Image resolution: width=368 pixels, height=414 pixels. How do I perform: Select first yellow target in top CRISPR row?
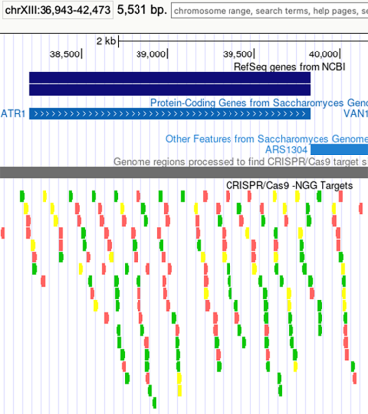coord(45,196)
